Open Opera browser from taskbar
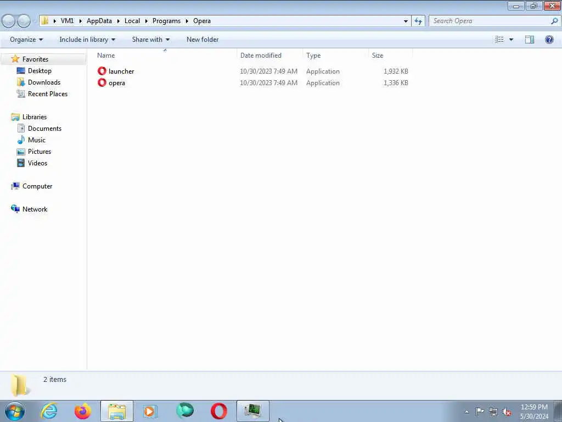Image resolution: width=562 pixels, height=422 pixels. [219, 411]
